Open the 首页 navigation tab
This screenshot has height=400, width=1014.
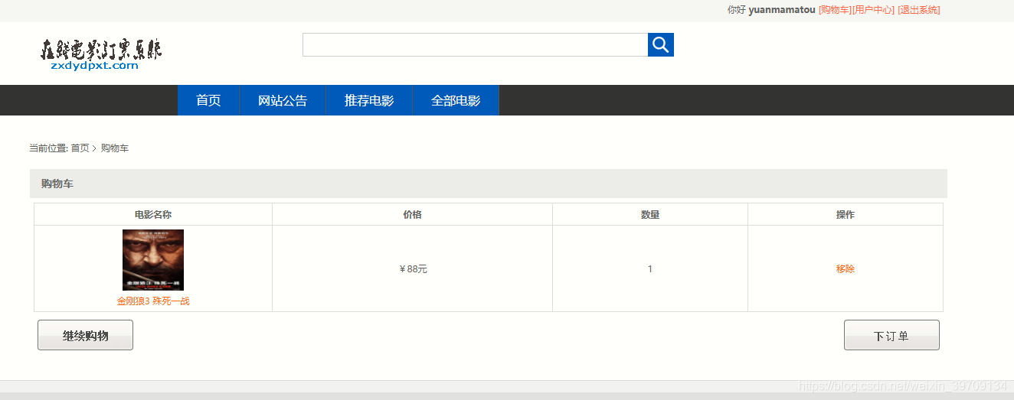(x=208, y=100)
